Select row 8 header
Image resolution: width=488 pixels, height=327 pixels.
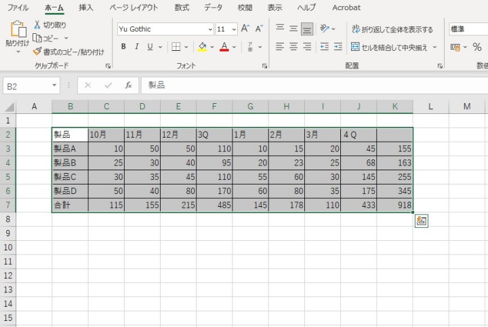point(7,219)
